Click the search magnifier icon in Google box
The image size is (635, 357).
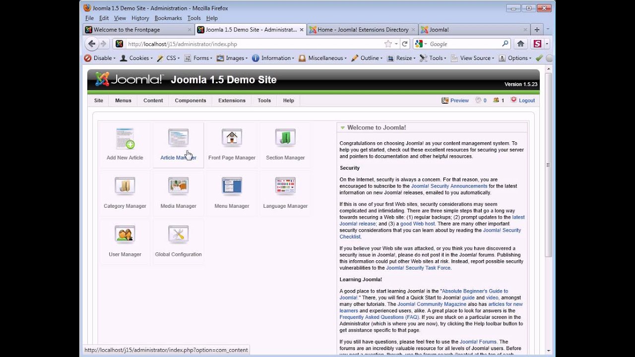pos(505,44)
